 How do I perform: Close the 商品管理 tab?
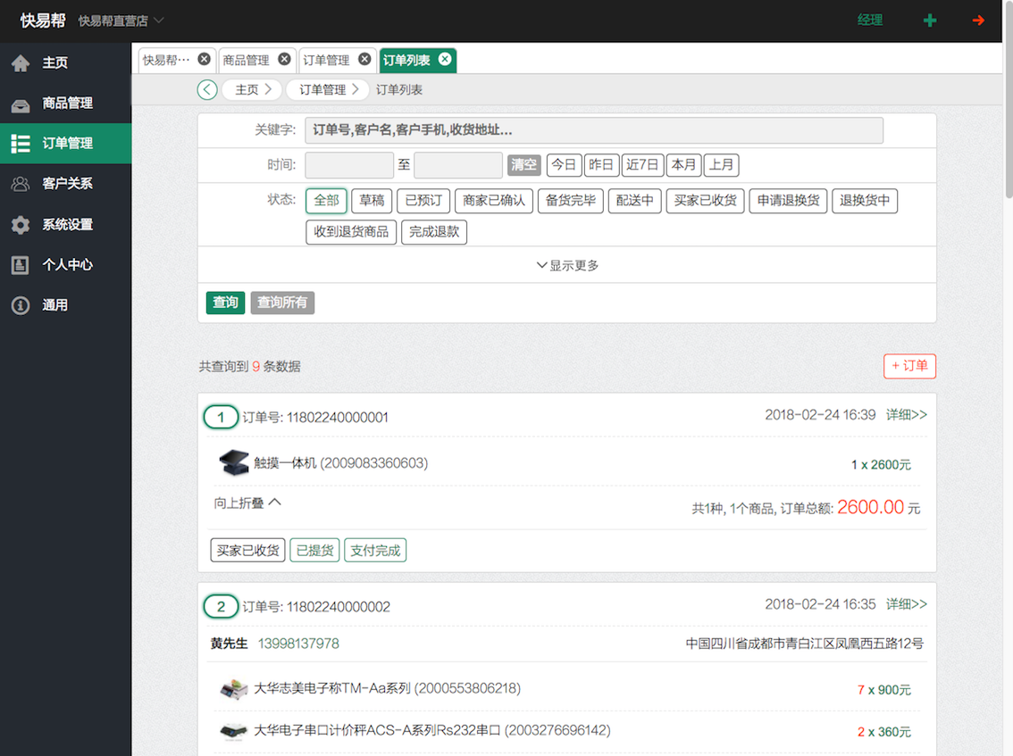(284, 60)
